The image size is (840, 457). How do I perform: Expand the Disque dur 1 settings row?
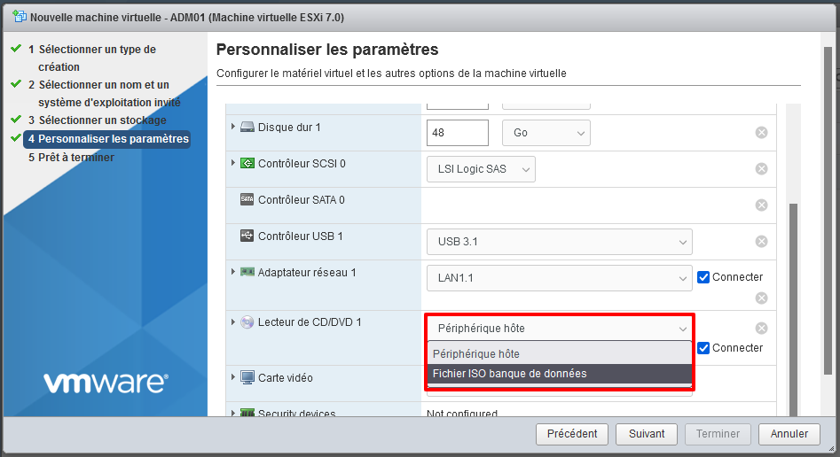233,128
